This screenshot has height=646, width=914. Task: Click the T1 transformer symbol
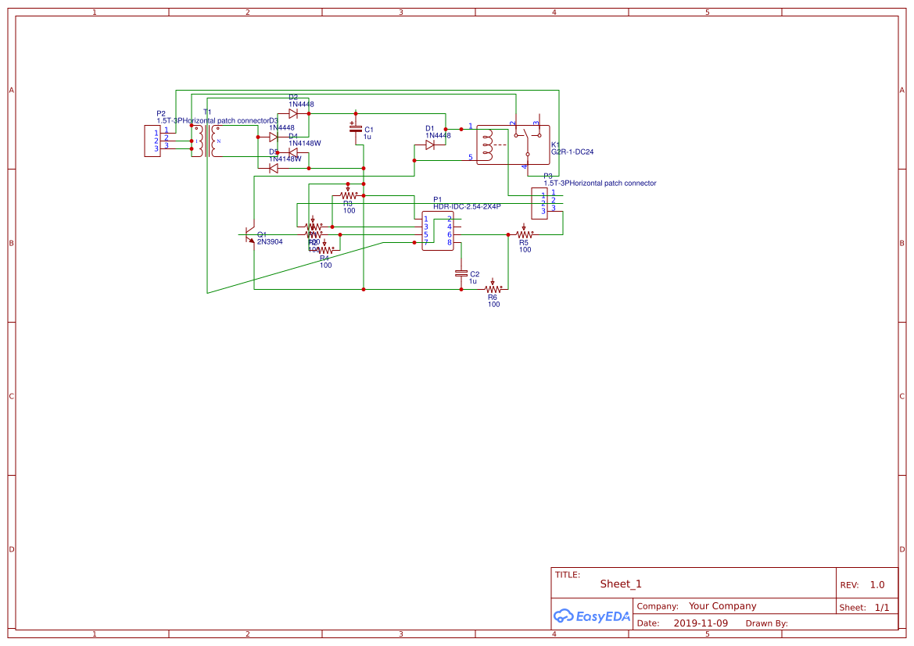coord(207,141)
